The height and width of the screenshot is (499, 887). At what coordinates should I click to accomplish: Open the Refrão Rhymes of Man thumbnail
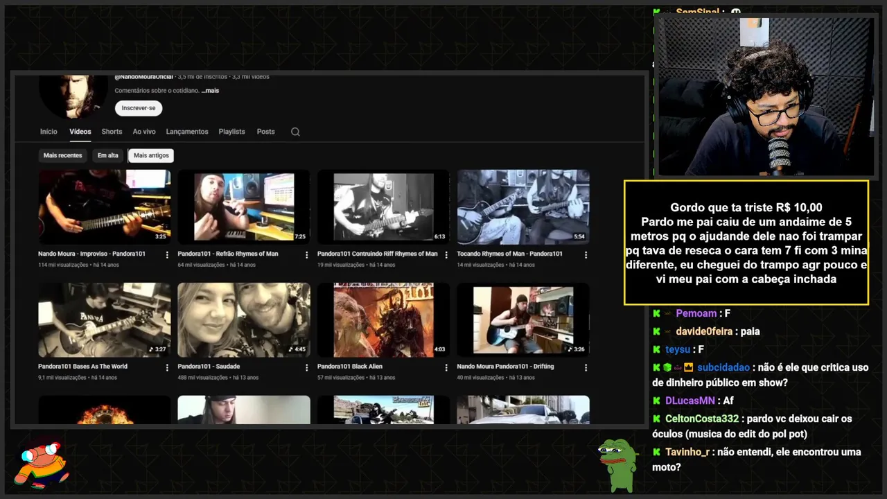tap(244, 207)
